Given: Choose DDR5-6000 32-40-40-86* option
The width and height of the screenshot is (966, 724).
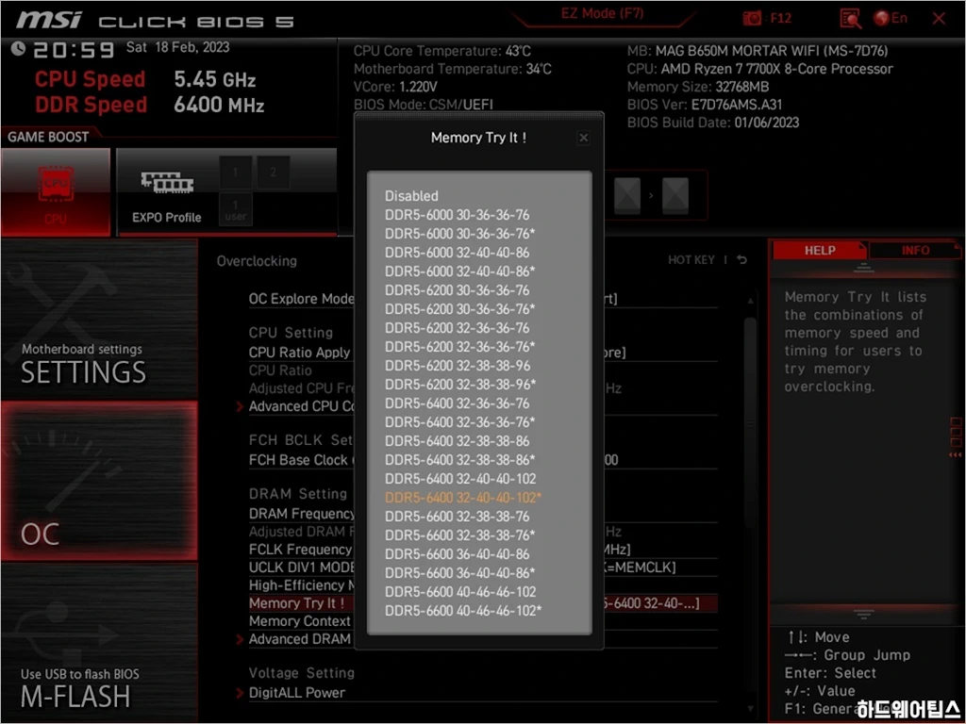Looking at the screenshot, I should tap(459, 271).
